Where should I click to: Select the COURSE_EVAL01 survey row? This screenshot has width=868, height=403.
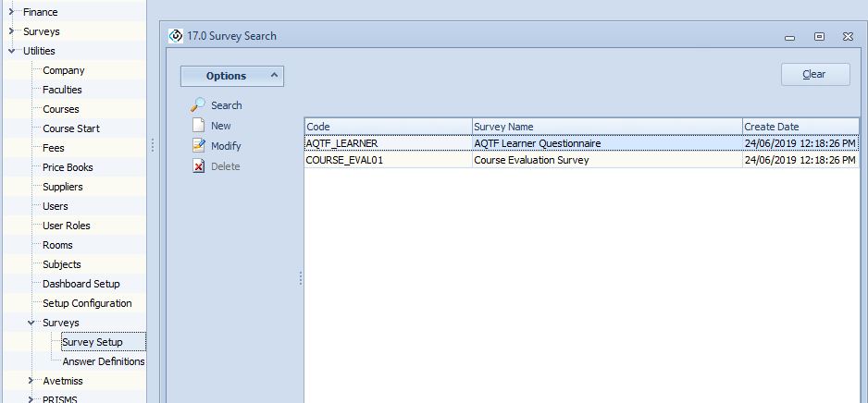388,160
